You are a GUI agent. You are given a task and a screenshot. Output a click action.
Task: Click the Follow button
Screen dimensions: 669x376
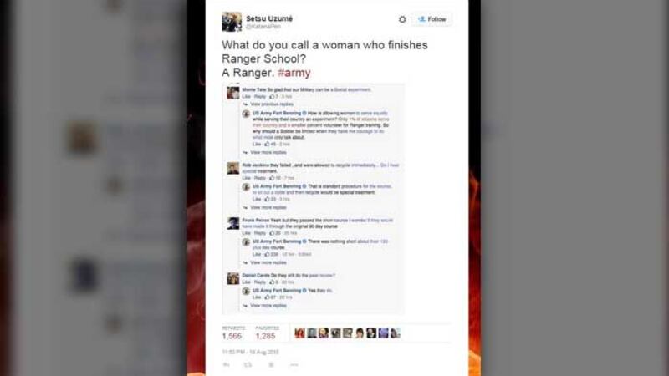432,19
